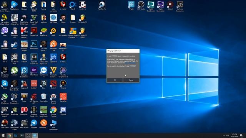Select the FFsplit desktop icon

[x=131, y=6]
